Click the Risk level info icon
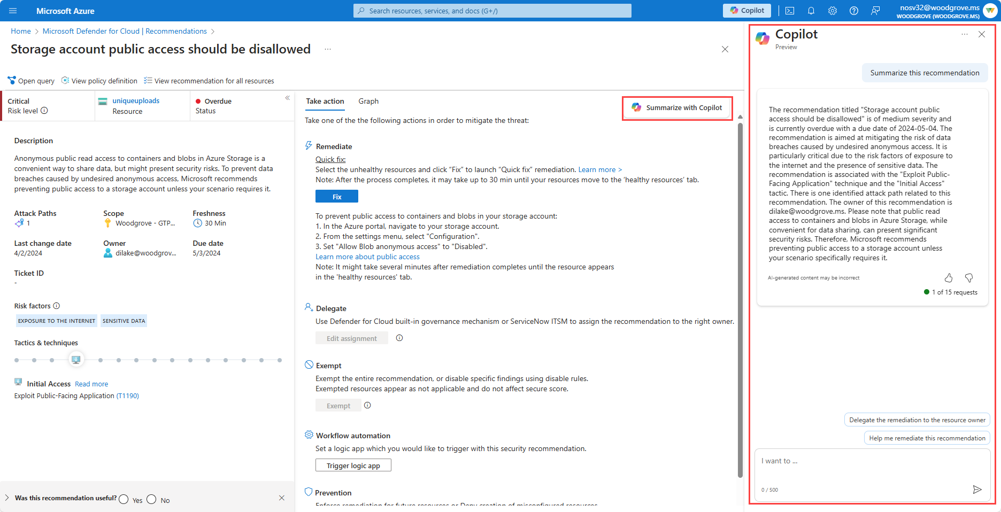 pos(44,111)
